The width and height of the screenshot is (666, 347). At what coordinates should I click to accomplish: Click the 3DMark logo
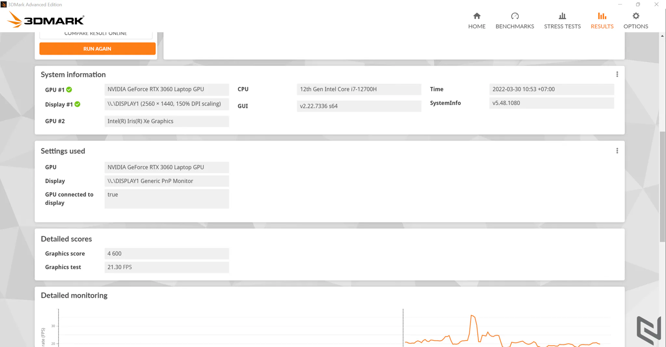(46, 20)
